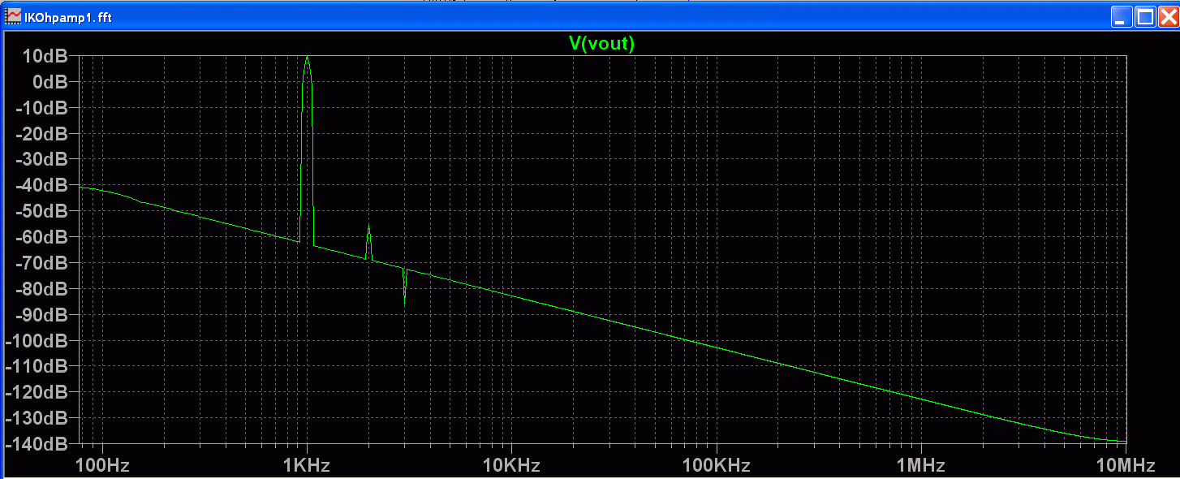Click the -70dB axis label

43,263
